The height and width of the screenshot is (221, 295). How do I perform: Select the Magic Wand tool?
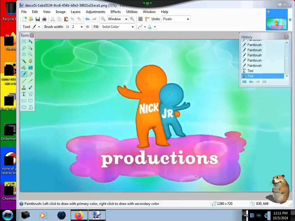pyautogui.click(x=24, y=61)
